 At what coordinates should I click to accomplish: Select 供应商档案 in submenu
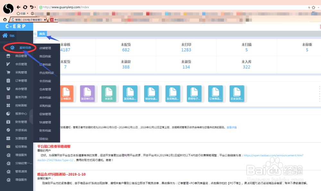pyautogui.click(x=47, y=73)
